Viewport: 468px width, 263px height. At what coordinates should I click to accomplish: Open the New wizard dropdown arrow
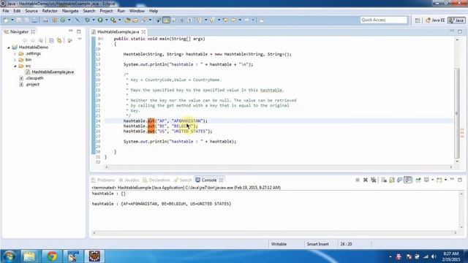(12, 20)
